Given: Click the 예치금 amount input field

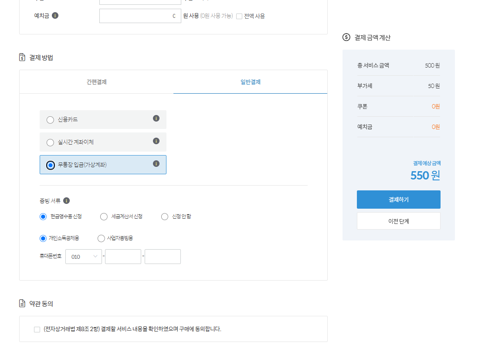Looking at the screenshot, I should click(140, 16).
